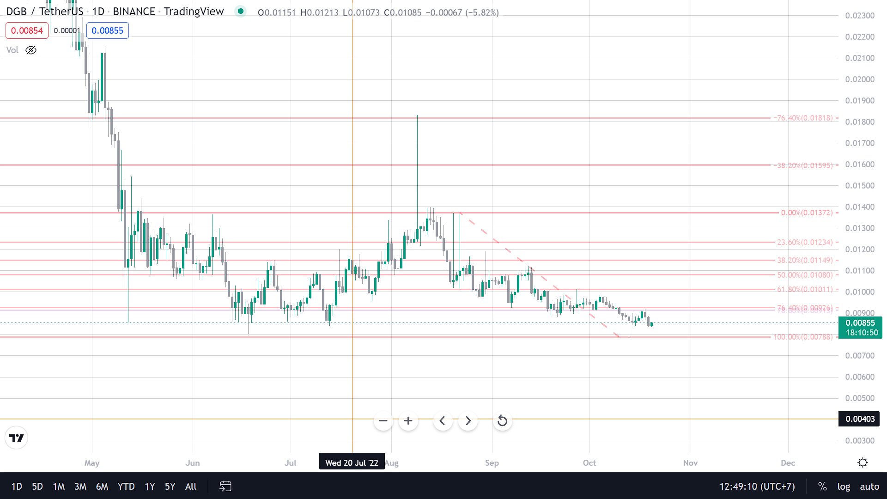
Task: Click spread value 0.00001
Action: tap(67, 30)
